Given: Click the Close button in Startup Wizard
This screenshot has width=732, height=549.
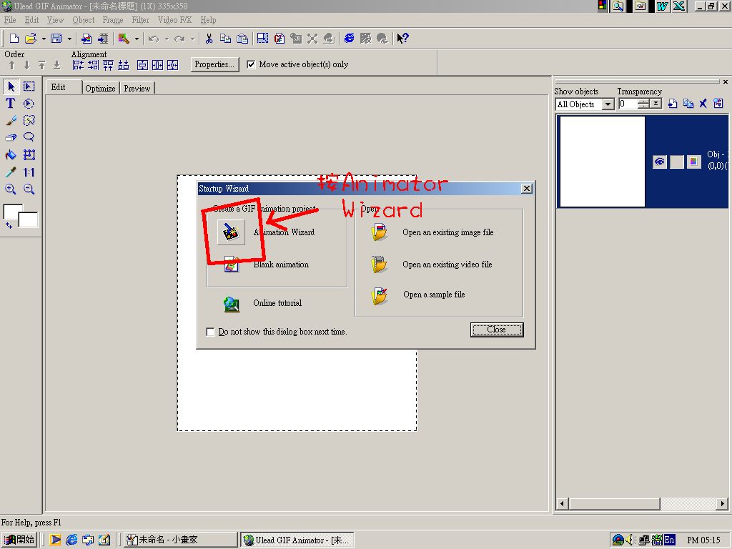Looking at the screenshot, I should 497,330.
